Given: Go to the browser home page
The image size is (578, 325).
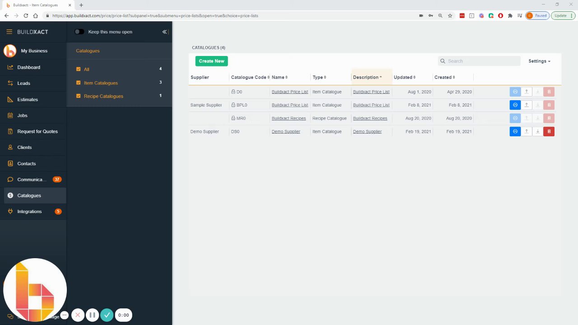Looking at the screenshot, I should click(x=35, y=15).
